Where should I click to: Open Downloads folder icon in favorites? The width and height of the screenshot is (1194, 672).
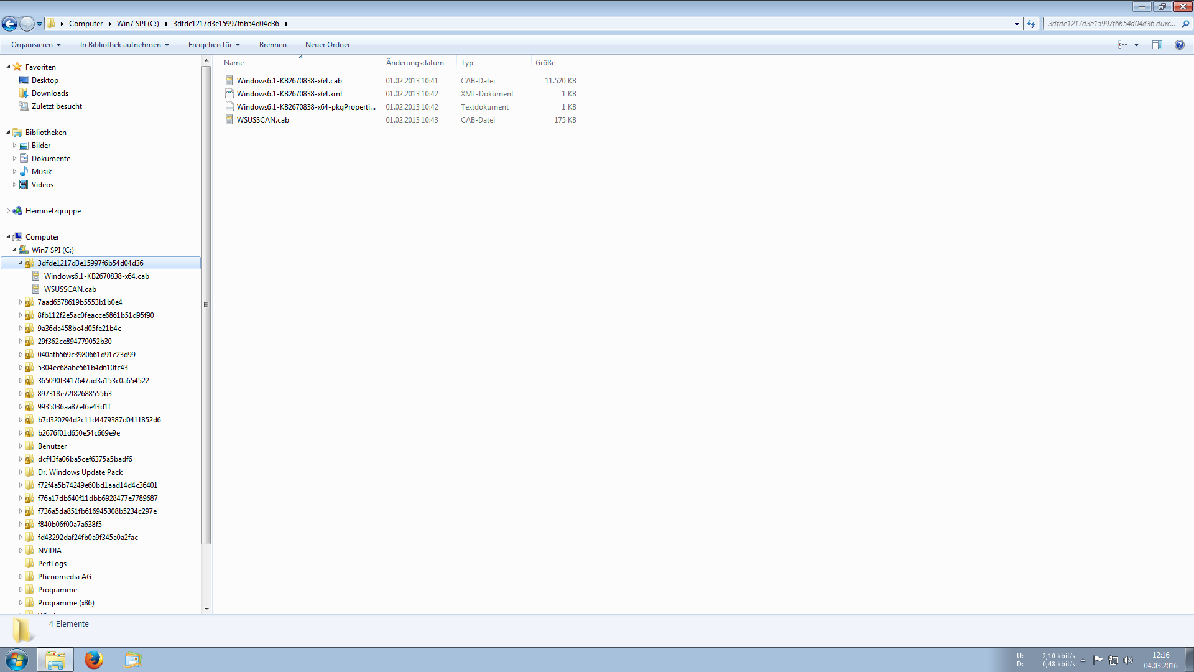pos(24,93)
